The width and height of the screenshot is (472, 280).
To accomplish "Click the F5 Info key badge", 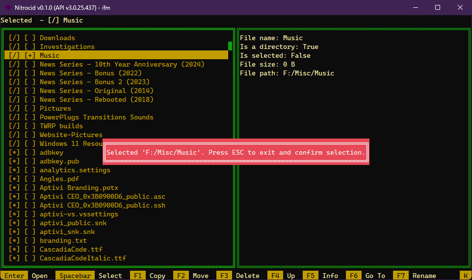I will [311, 276].
